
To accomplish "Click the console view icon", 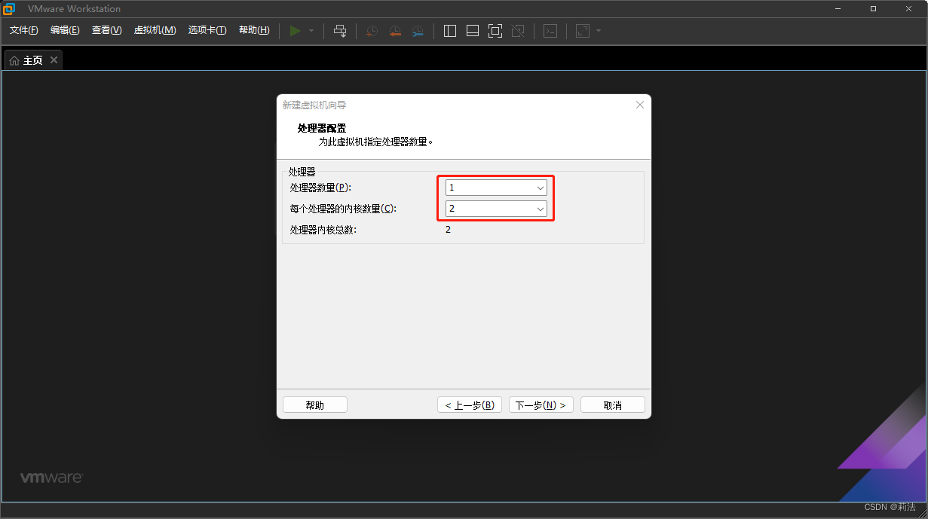I will [551, 31].
